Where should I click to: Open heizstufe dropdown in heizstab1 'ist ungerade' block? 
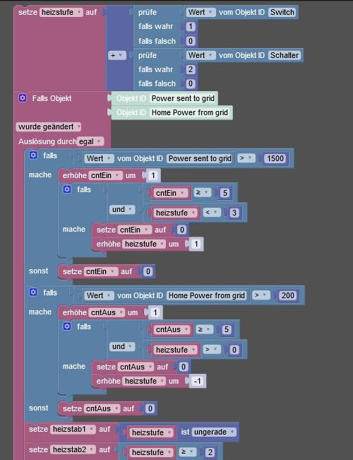[152, 432]
